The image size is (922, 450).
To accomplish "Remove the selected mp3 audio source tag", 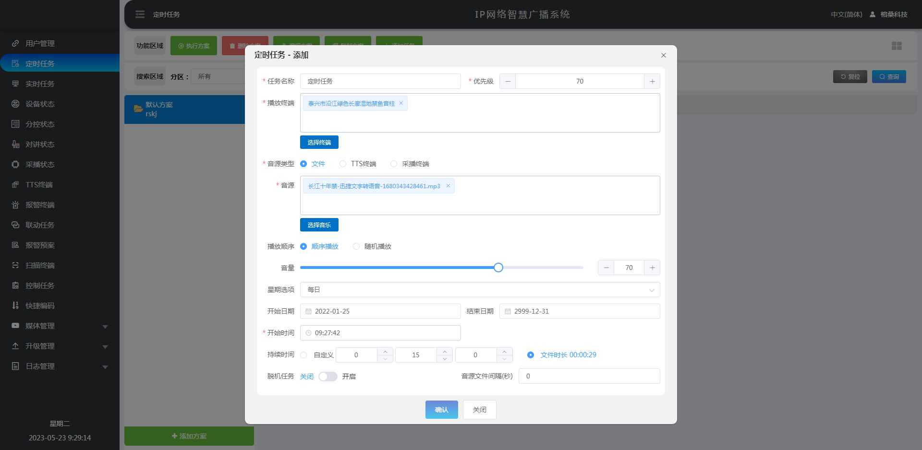I will [448, 186].
